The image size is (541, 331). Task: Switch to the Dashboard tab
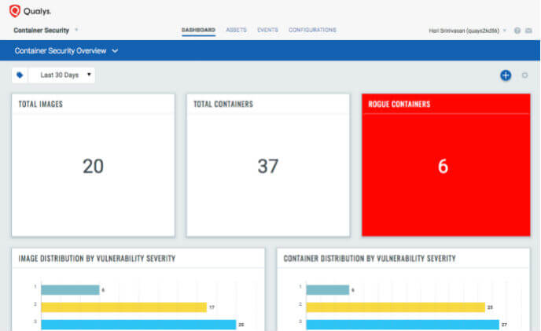tap(198, 30)
